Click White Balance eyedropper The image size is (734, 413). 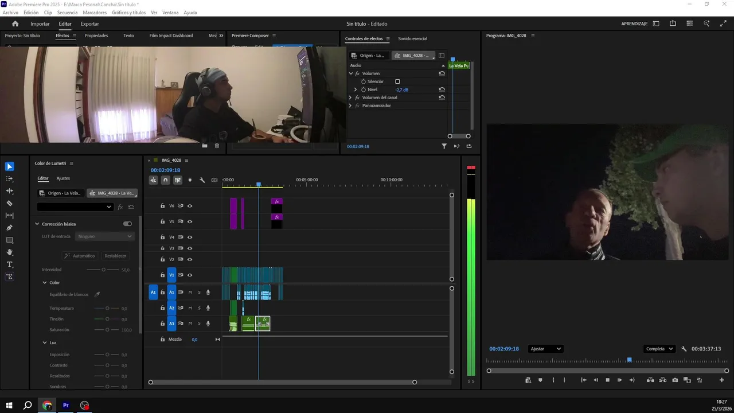pyautogui.click(x=97, y=294)
